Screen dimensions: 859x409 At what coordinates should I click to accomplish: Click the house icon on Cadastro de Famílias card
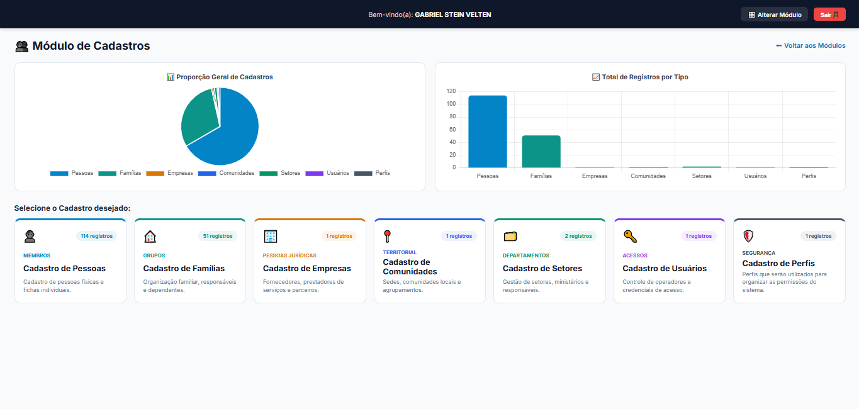click(150, 236)
